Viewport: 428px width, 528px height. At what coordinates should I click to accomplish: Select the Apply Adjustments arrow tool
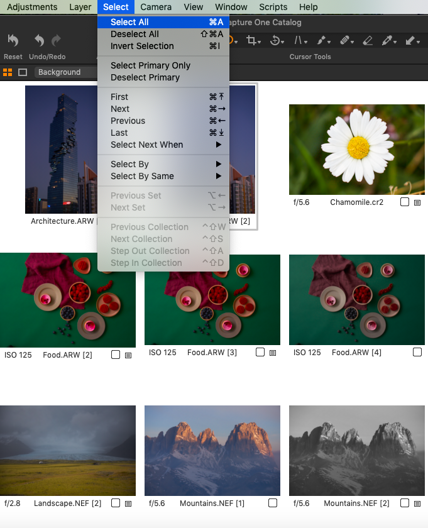pyautogui.click(x=410, y=40)
